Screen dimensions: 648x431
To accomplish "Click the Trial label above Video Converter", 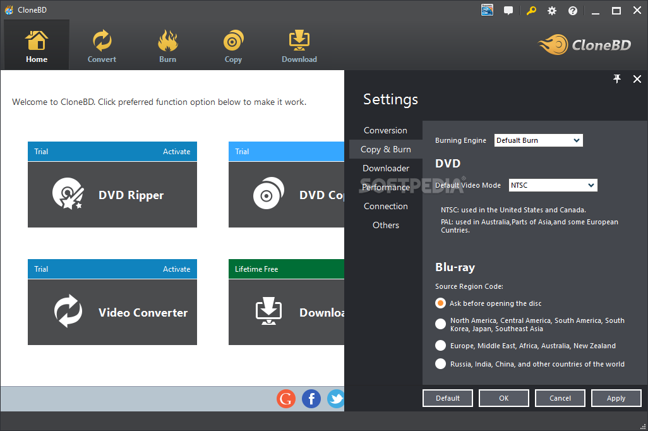I will coord(41,269).
